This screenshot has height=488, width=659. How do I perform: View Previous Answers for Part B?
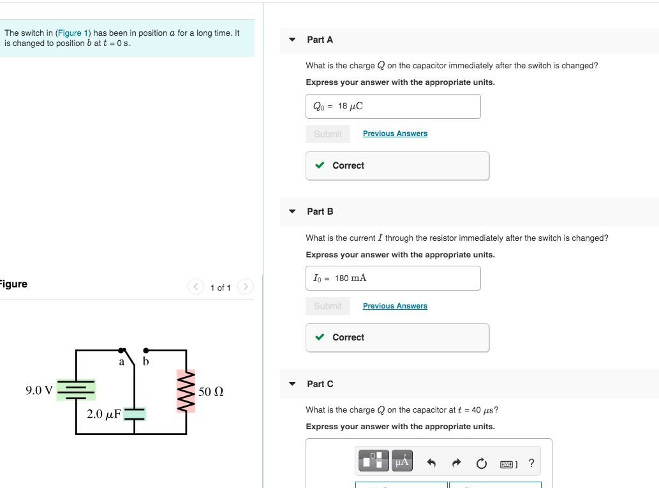tap(394, 305)
